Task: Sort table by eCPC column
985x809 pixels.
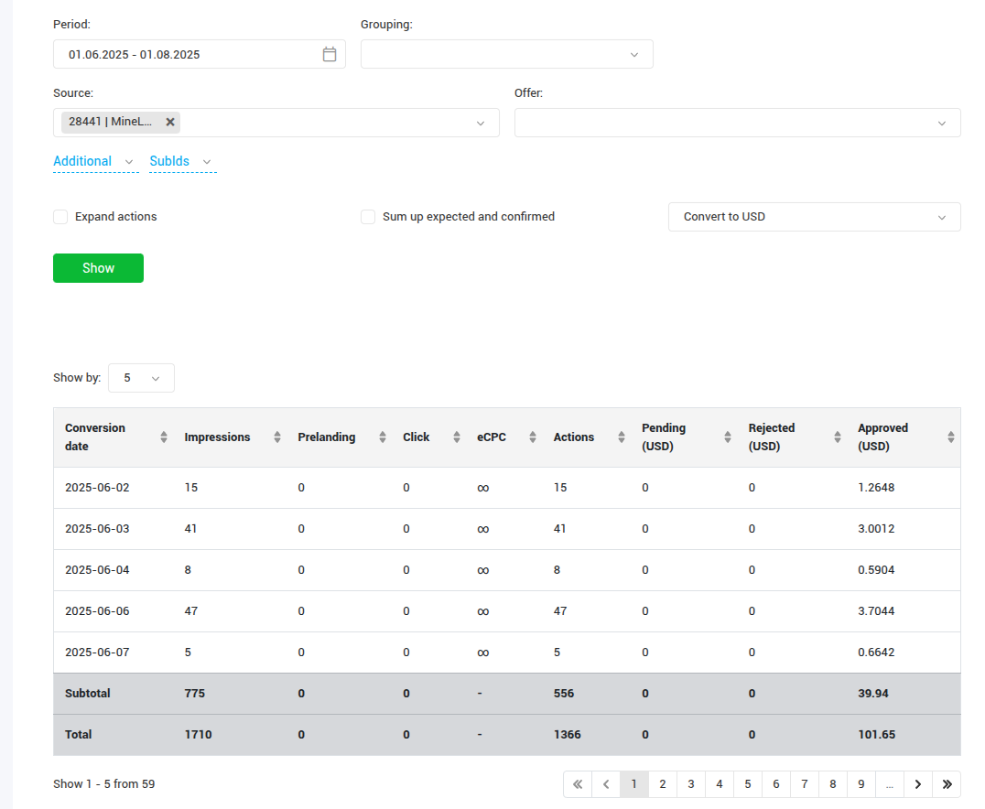Action: (532, 437)
